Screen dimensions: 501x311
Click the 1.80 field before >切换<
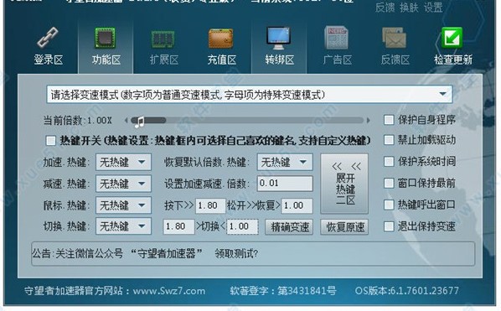178,226
